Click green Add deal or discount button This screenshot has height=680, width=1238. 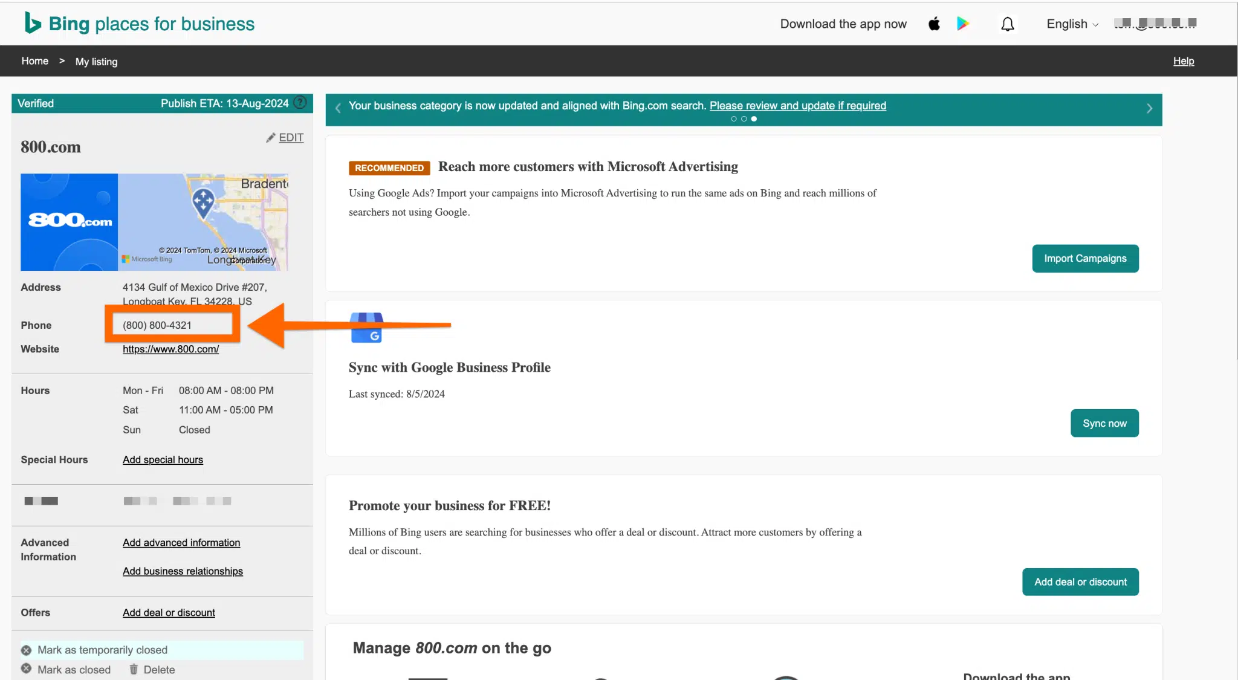click(1080, 582)
